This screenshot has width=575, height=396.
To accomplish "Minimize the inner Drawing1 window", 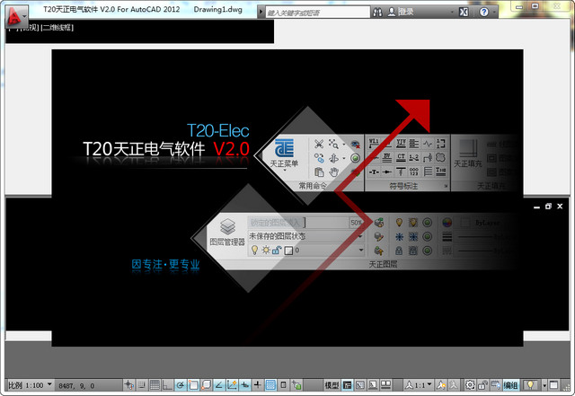I will click(537, 207).
